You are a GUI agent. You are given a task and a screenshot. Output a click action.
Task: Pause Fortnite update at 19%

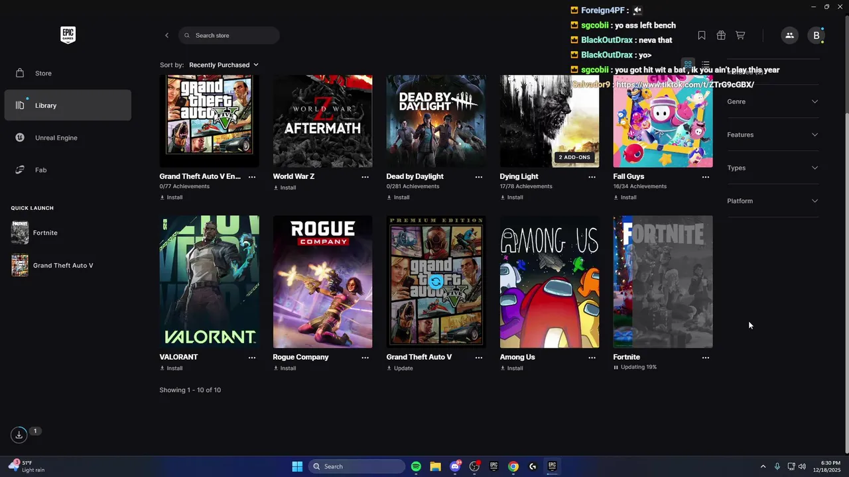click(635, 367)
